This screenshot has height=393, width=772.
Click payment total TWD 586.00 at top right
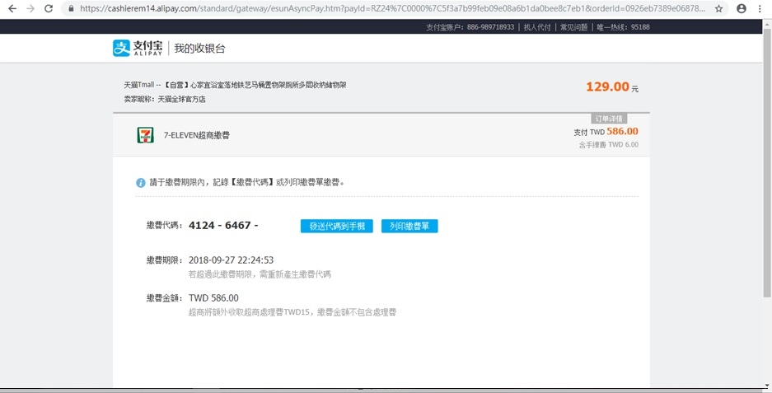(606, 132)
